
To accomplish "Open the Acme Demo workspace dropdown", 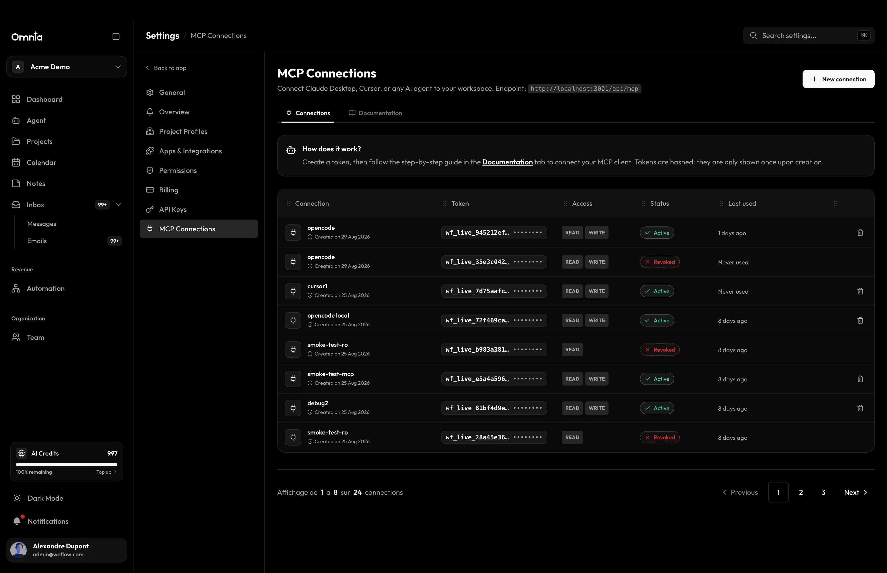I will pyautogui.click(x=67, y=67).
